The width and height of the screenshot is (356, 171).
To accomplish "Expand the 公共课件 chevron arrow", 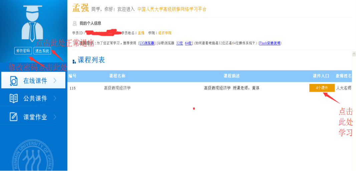I will pyautogui.click(x=55, y=99).
